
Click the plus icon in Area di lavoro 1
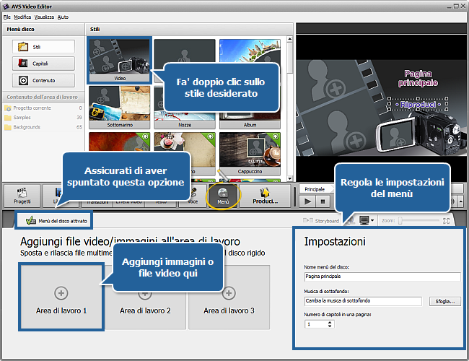pyautogui.click(x=61, y=292)
